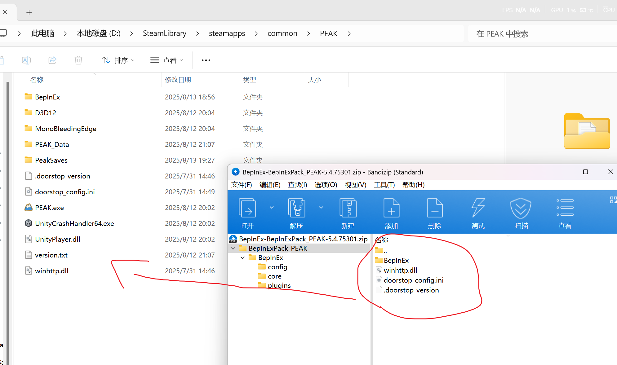Click the share icon in Explorer toolbar
The width and height of the screenshot is (617, 365).
(52, 60)
